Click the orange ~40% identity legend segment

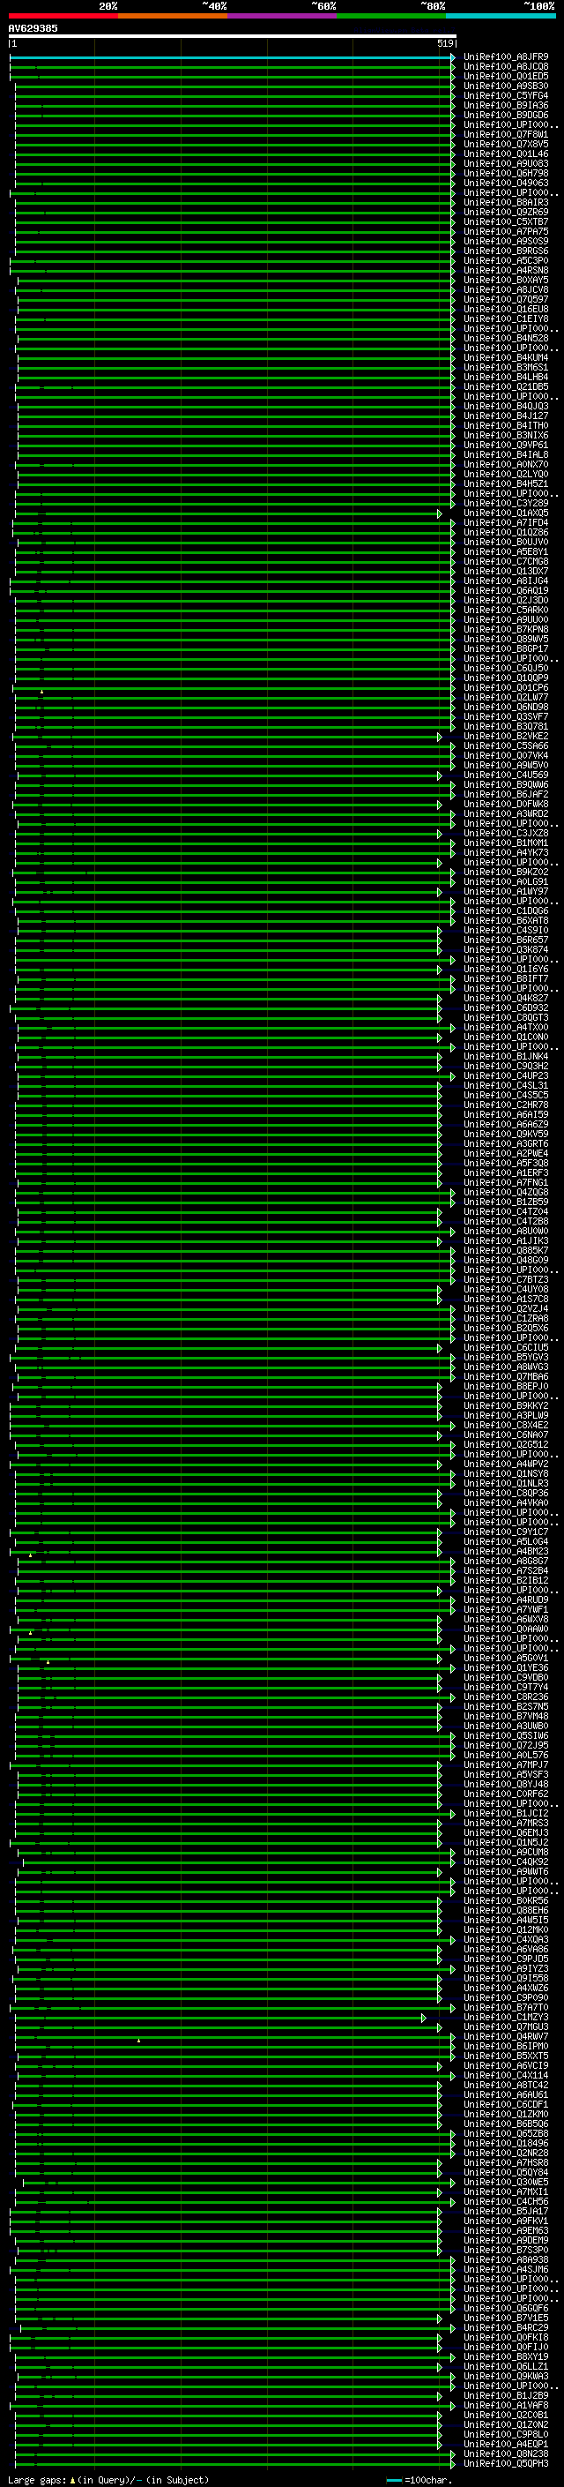[173, 16]
